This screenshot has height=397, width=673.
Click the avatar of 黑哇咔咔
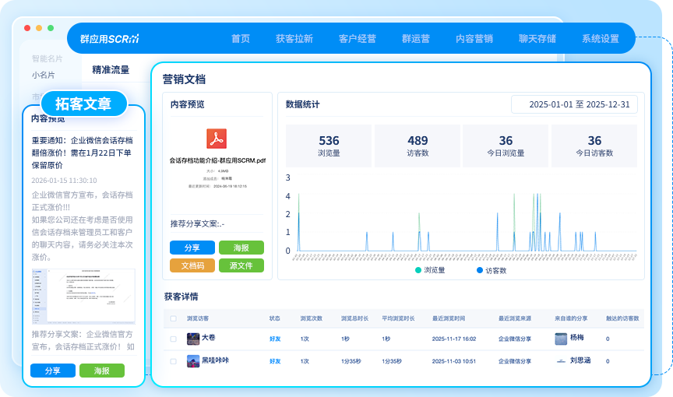[x=193, y=361]
